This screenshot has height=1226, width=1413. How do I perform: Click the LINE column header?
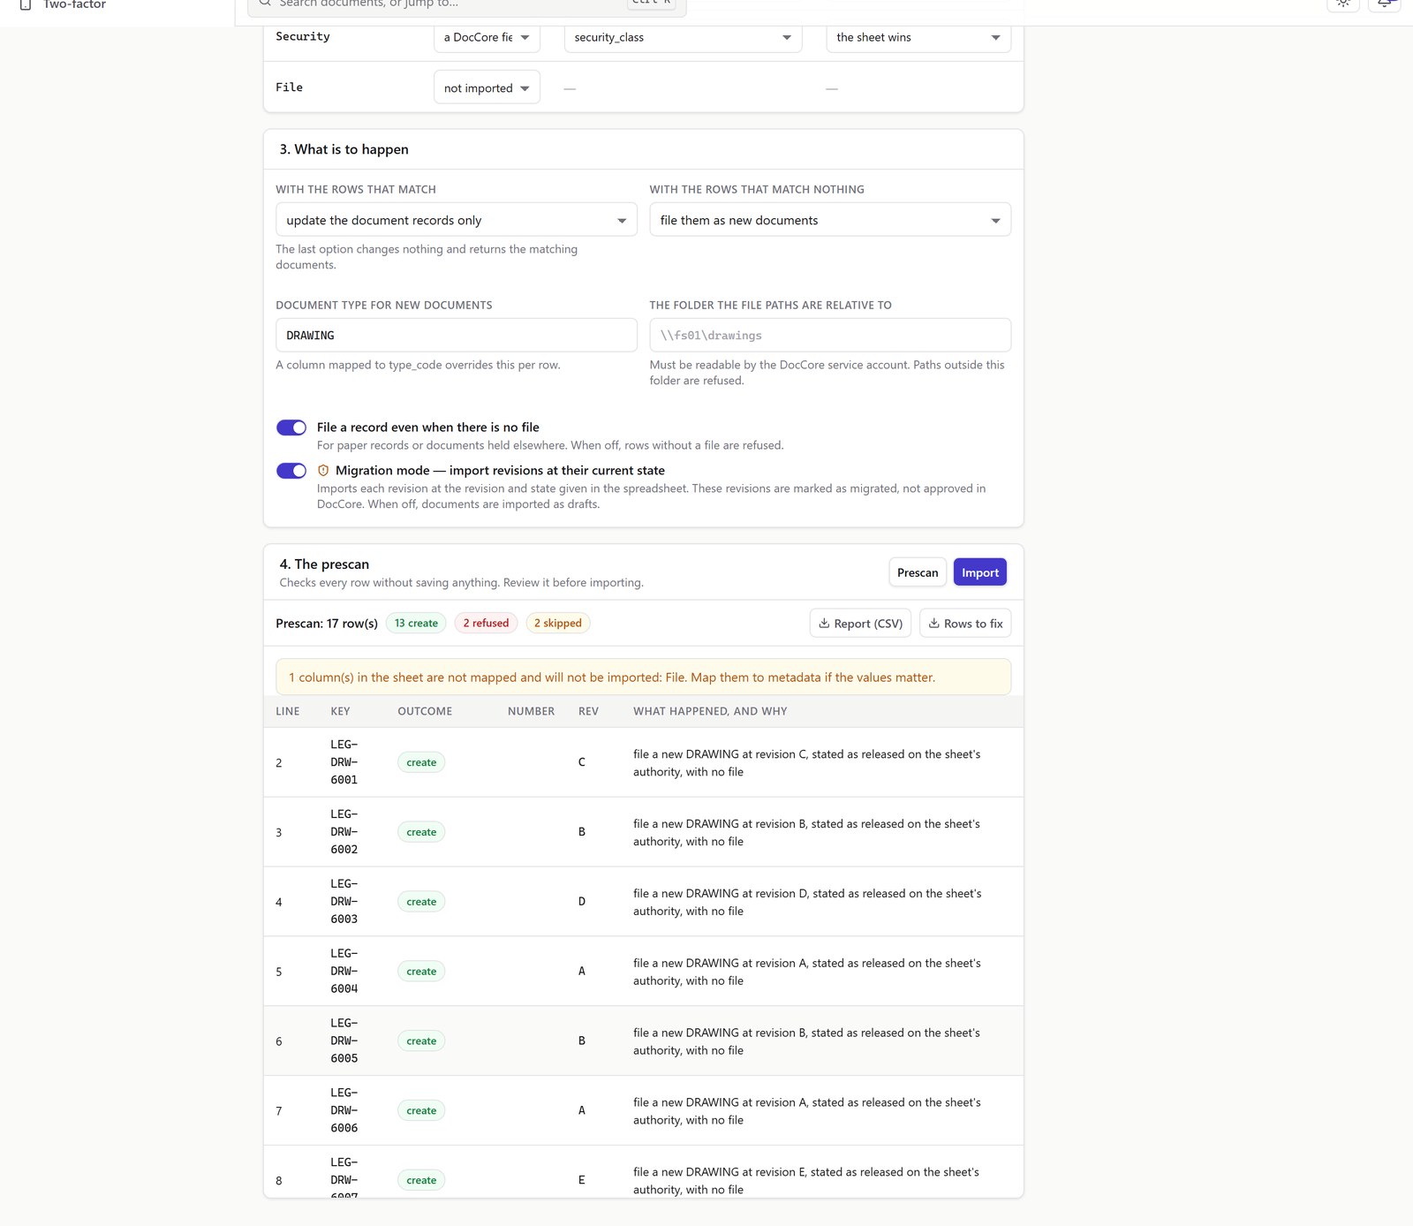288,711
